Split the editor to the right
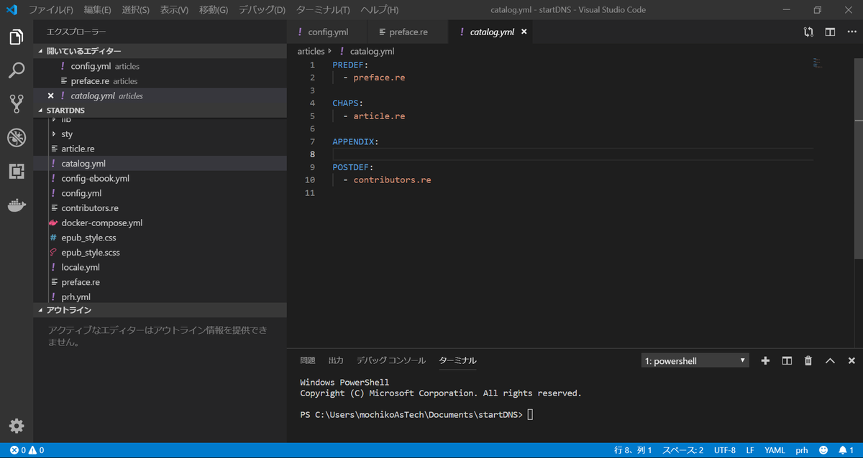The height and width of the screenshot is (458, 863). 830,32
